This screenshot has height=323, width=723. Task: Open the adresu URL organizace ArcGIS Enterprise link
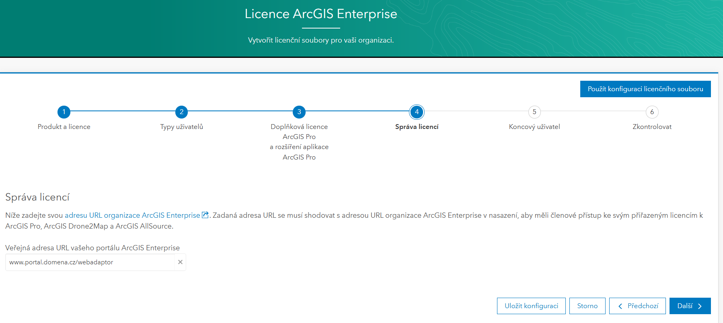click(x=132, y=215)
